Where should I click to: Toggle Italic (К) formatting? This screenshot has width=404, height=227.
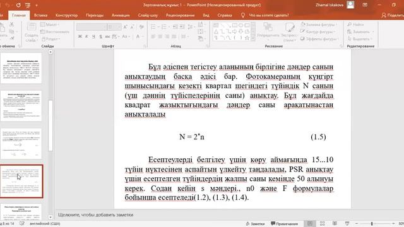pyautogui.click(x=86, y=37)
